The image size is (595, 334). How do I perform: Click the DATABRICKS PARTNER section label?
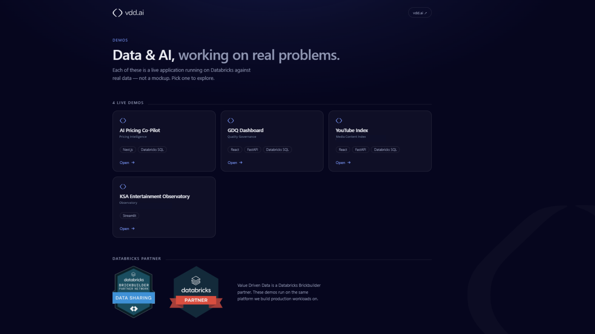[x=137, y=258]
